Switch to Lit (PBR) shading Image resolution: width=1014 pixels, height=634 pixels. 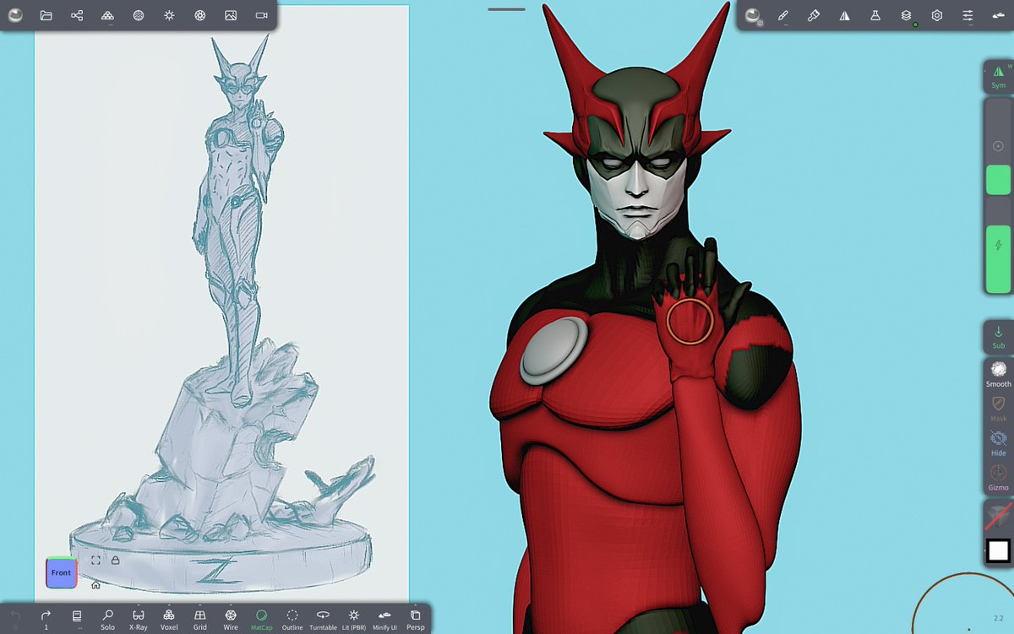point(354,619)
